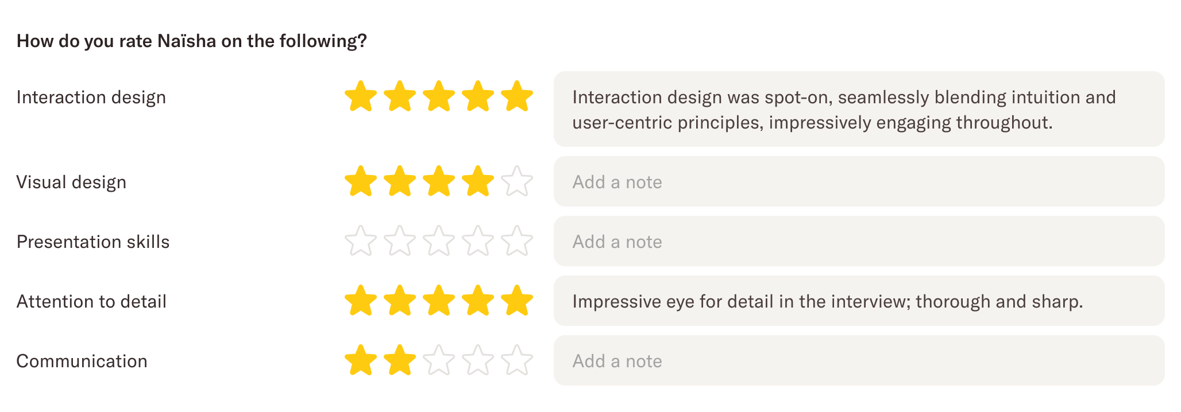
Task: Click the fourth star for Presentation skills
Action: click(477, 242)
